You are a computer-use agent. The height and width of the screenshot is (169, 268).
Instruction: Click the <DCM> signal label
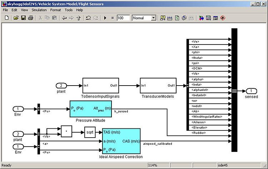[x=197, y=68]
